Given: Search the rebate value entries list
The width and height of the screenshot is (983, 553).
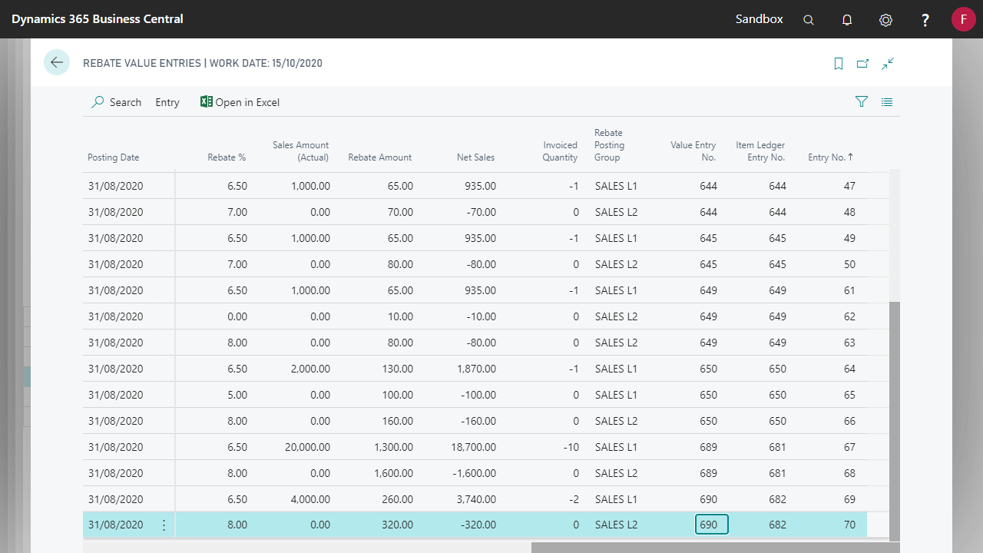Looking at the screenshot, I should [x=117, y=102].
